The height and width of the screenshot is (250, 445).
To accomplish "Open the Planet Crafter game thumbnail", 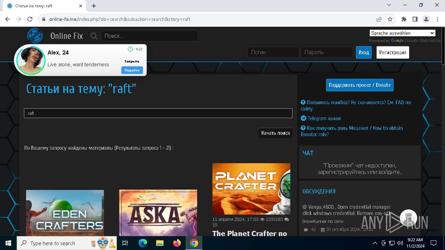I will 251,189.
